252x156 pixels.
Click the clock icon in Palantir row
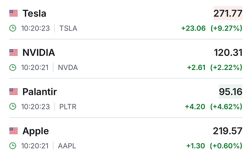[13, 106]
